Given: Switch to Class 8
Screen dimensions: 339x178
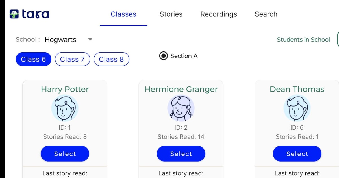Looking at the screenshot, I should point(111,59).
